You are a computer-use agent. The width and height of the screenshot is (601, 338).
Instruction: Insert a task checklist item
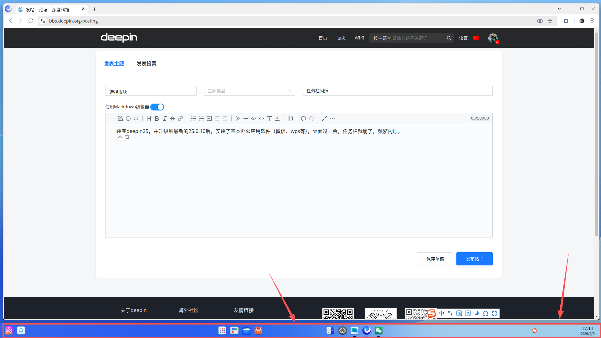[x=209, y=118]
